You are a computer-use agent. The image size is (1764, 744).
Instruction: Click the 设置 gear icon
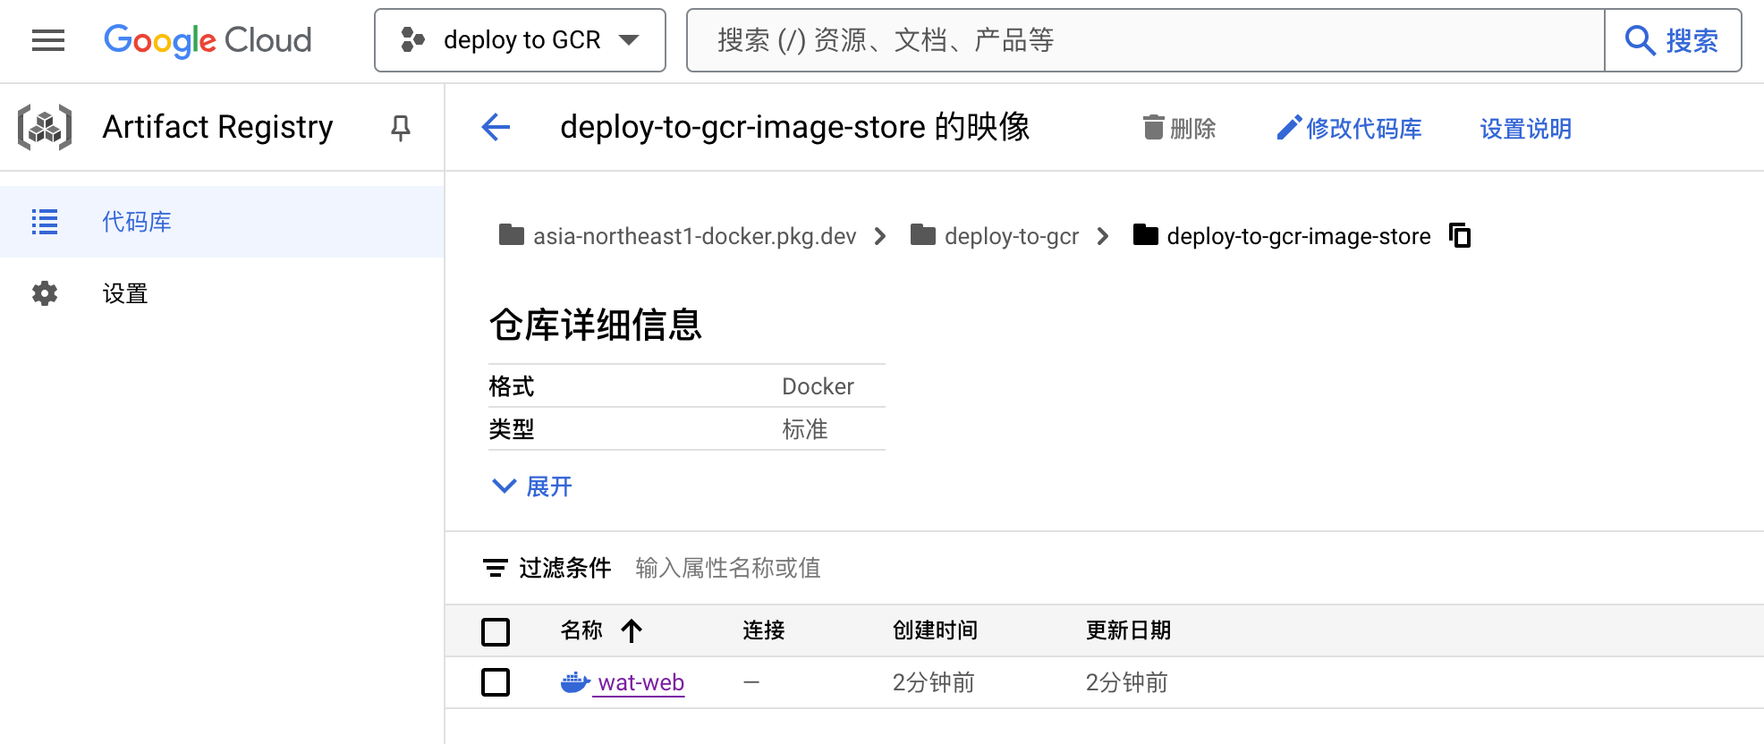pos(45,293)
